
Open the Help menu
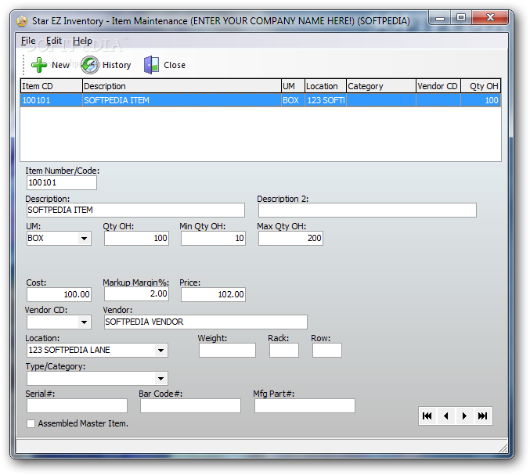pyautogui.click(x=82, y=41)
